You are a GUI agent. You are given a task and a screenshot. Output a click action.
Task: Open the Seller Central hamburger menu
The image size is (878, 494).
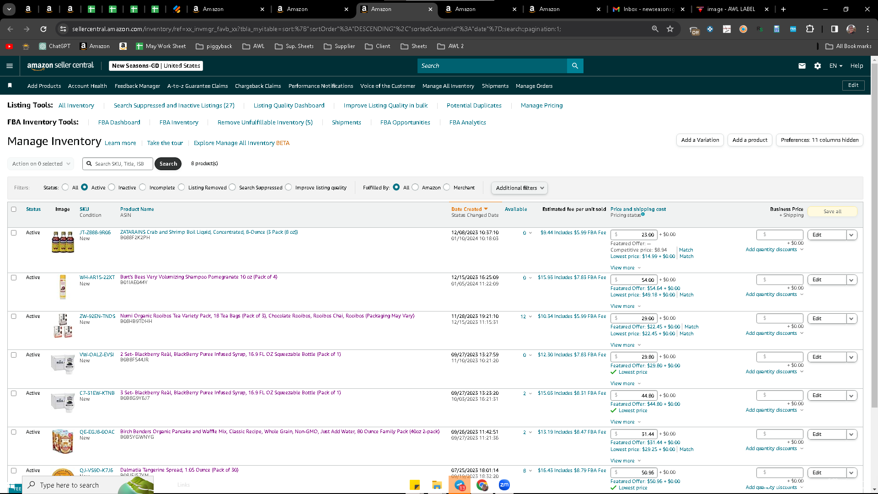10,66
